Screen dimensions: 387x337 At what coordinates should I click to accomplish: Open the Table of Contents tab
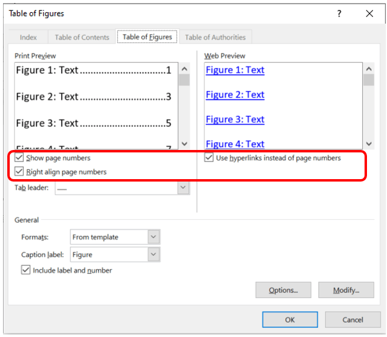point(82,37)
